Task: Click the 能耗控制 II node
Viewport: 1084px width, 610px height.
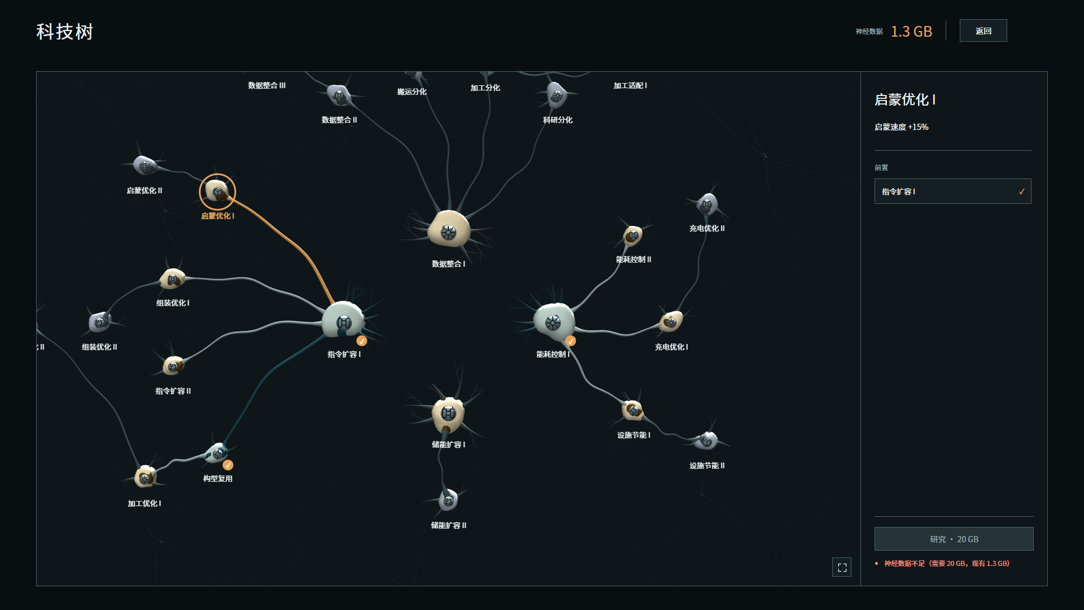Action: coord(633,236)
